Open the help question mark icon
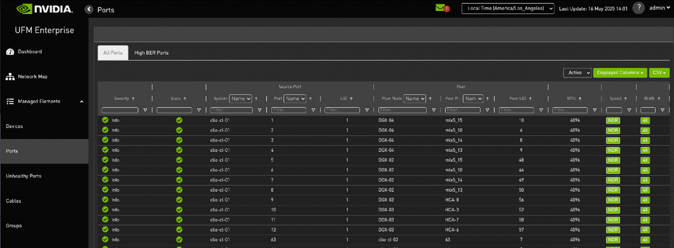This screenshot has height=248, width=674. tap(638, 8)
